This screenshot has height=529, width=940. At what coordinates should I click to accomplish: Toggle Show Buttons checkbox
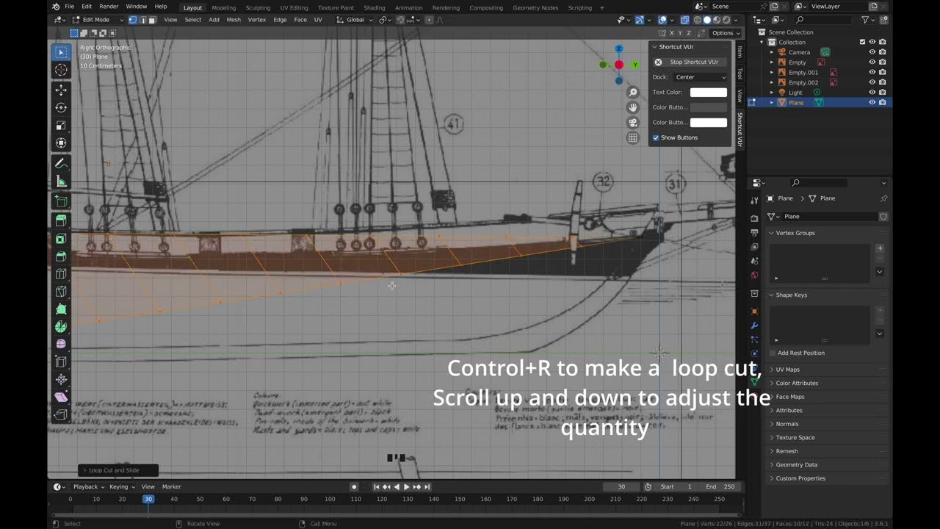point(656,137)
